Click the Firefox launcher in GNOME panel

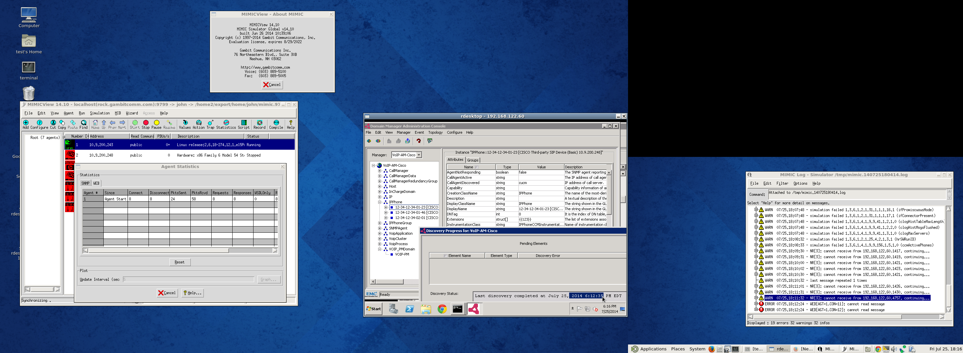click(711, 349)
